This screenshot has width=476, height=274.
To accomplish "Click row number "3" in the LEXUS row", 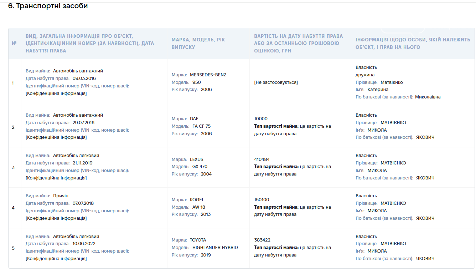I will click(x=13, y=167).
